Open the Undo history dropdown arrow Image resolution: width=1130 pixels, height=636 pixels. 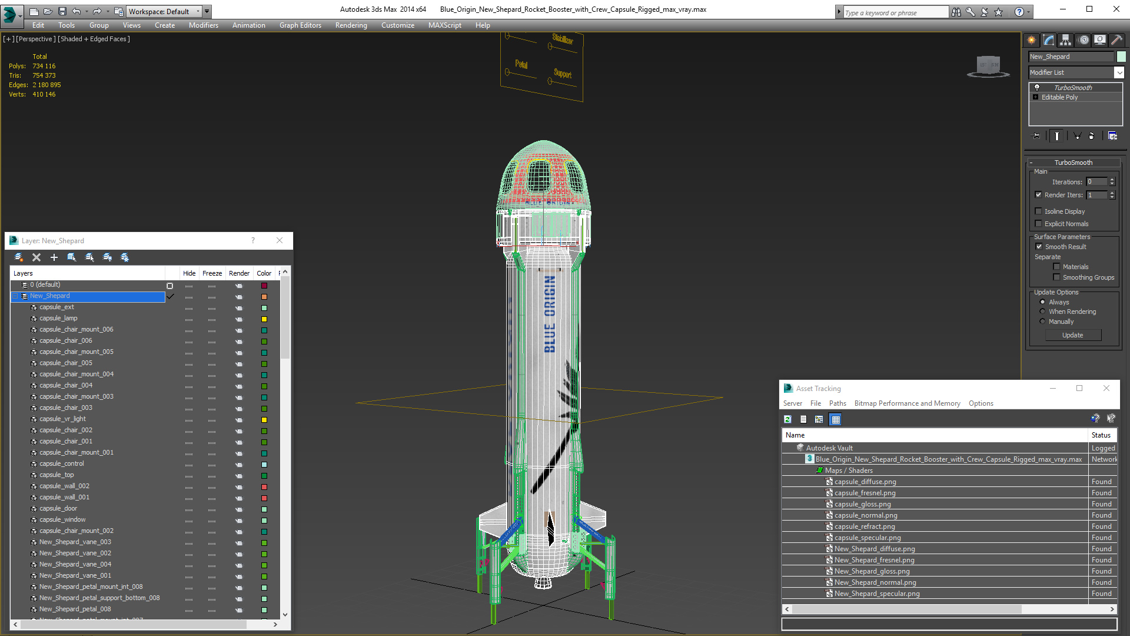(87, 11)
